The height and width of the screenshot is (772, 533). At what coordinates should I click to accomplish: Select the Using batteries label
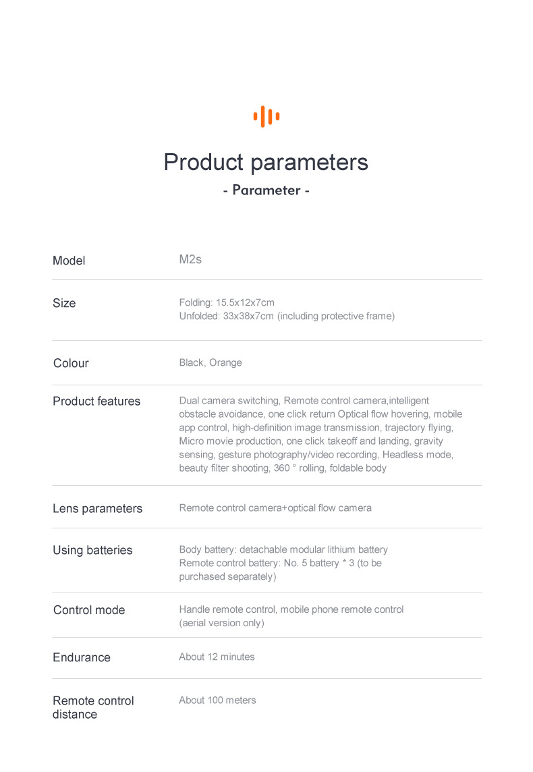click(92, 550)
